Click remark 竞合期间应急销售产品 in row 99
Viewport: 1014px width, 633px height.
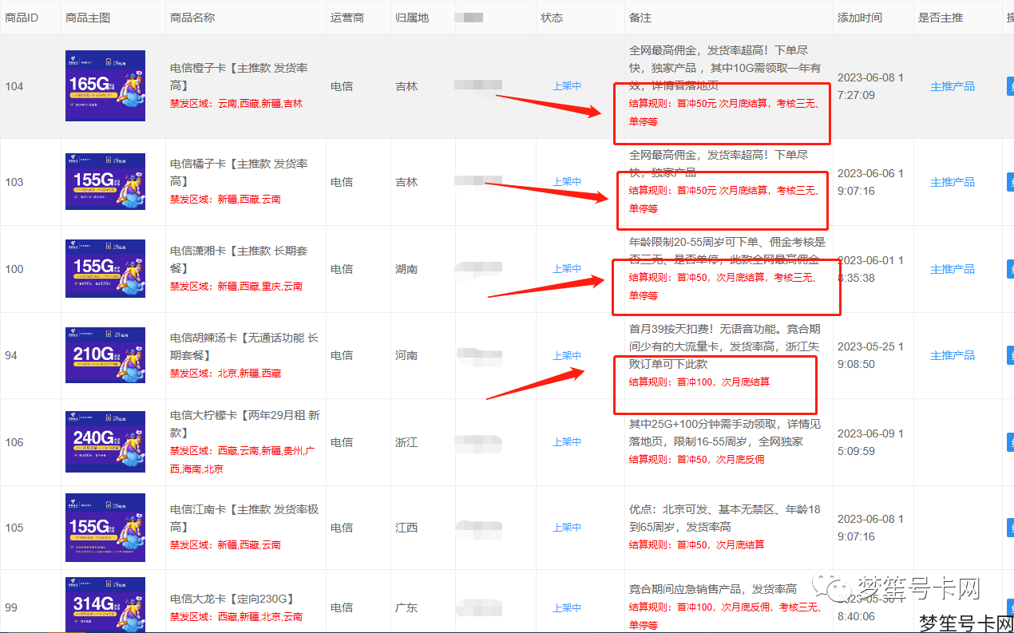click(713, 589)
